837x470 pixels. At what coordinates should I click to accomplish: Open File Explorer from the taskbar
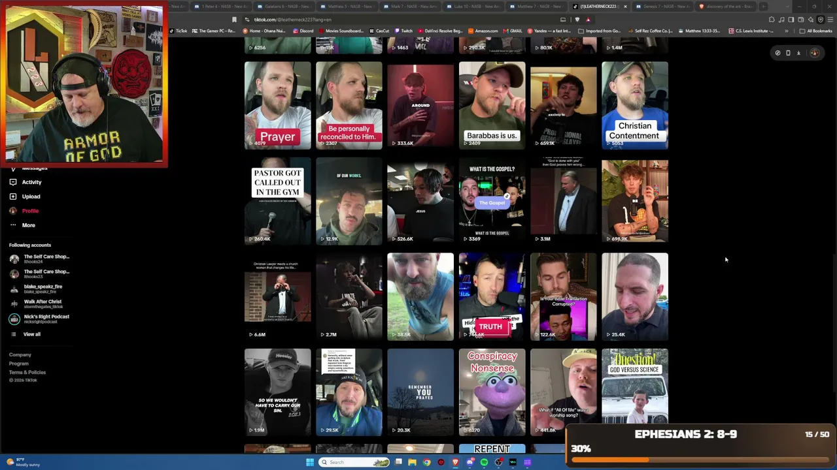(412, 462)
